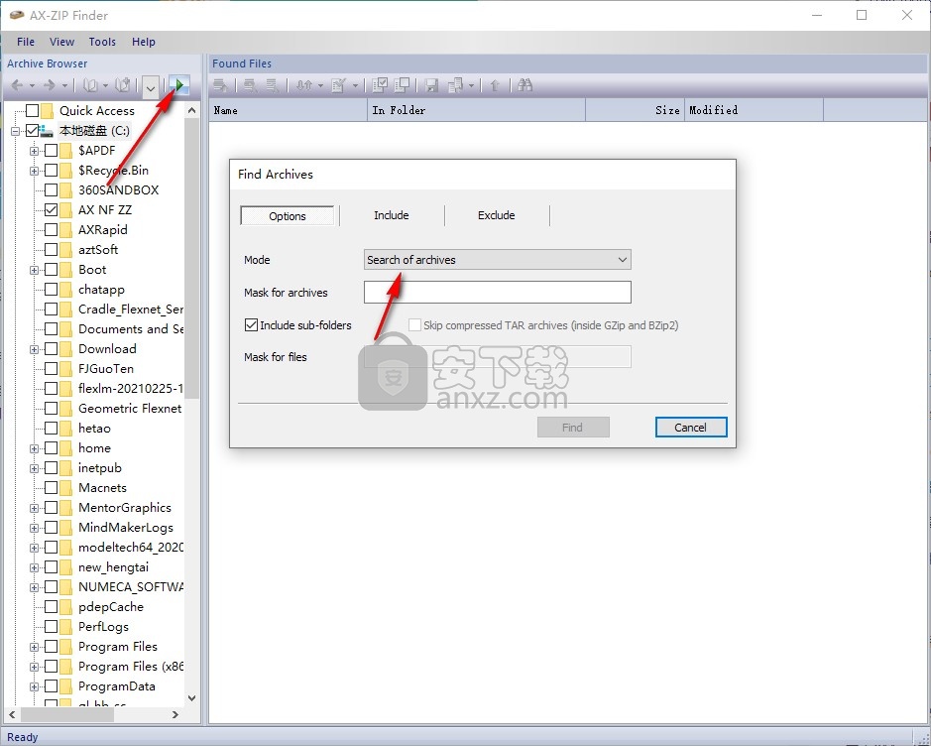Click the Name column header
The image size is (931, 746).
pyautogui.click(x=288, y=110)
